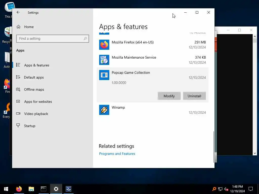Click the muted volume tray icon
Screen dimensions: 259x194
(226, 189)
